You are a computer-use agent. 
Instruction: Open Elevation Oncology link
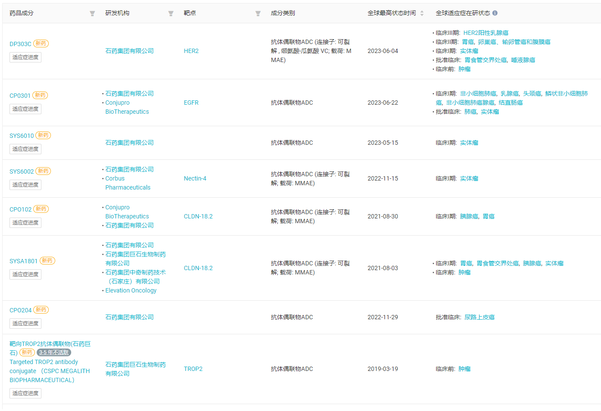point(131,290)
